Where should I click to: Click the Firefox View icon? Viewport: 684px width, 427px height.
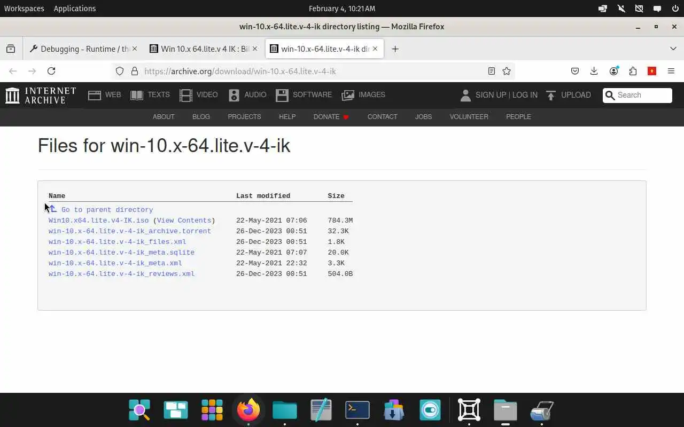11,49
